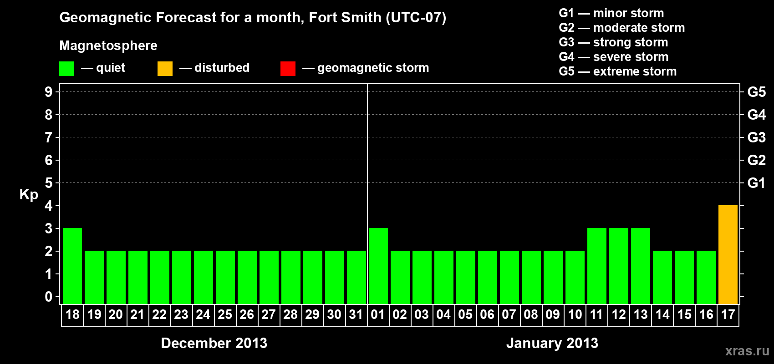Click the G1 label on right axis
The height and width of the screenshot is (364, 774).
[757, 183]
